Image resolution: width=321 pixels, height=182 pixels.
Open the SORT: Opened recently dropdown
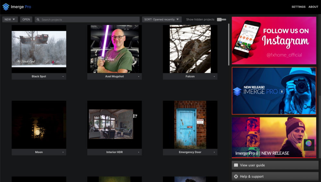(x=162, y=20)
